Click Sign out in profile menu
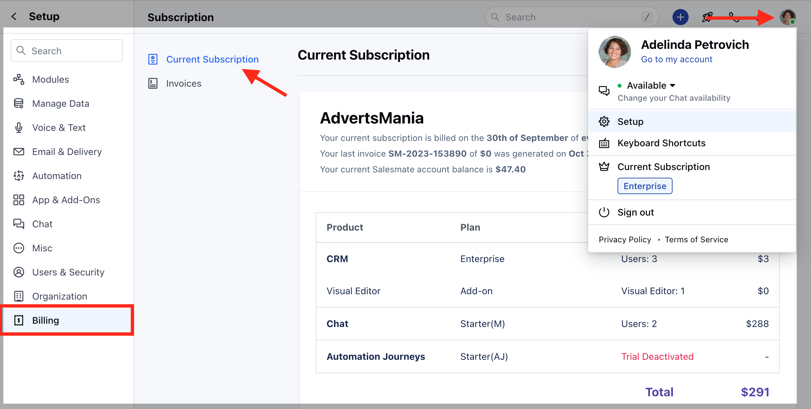811x409 pixels. click(635, 212)
